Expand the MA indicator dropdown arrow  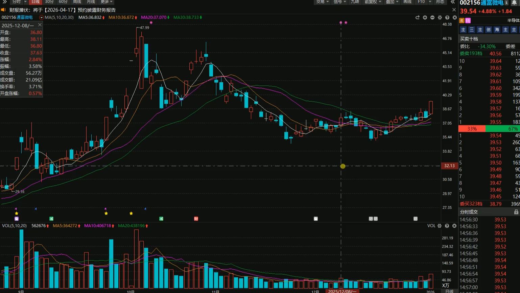41,18
